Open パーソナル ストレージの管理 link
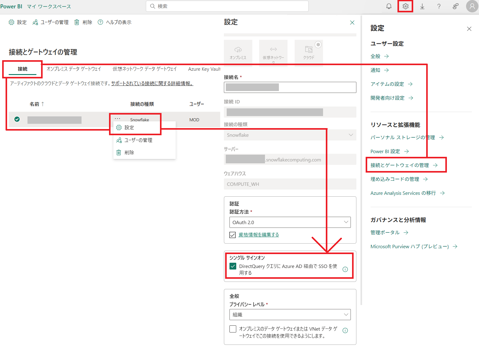Viewport: 479px width, 347px height. click(x=407, y=137)
